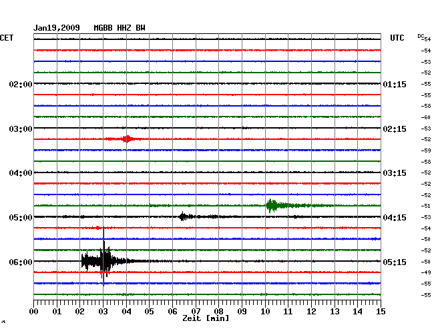Click the UTC timezone label
This screenshot has width=434, height=329.
point(397,38)
